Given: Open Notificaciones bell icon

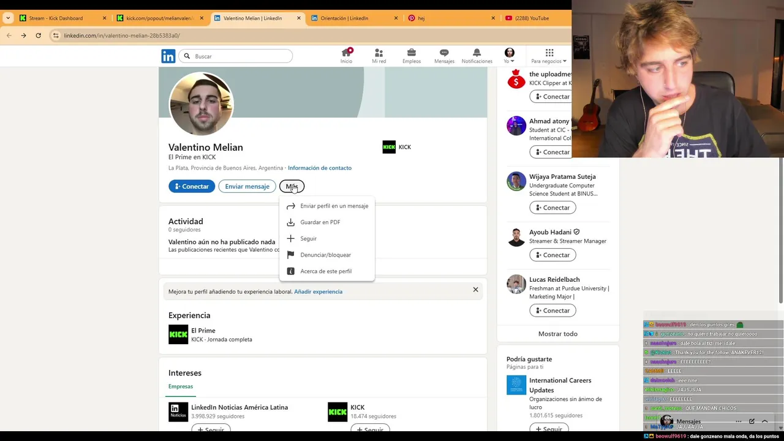Looking at the screenshot, I should pos(477,56).
